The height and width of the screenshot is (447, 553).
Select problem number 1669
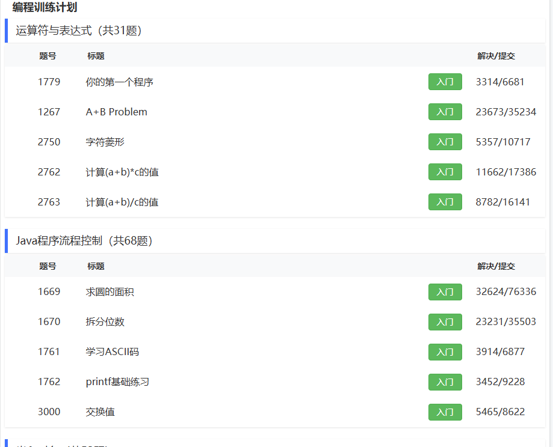[49, 291]
